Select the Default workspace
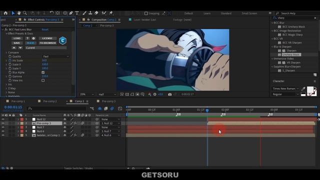This screenshot has width=320, height=180. [188, 13]
